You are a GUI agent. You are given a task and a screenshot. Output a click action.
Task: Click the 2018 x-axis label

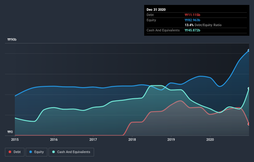coord(132,140)
